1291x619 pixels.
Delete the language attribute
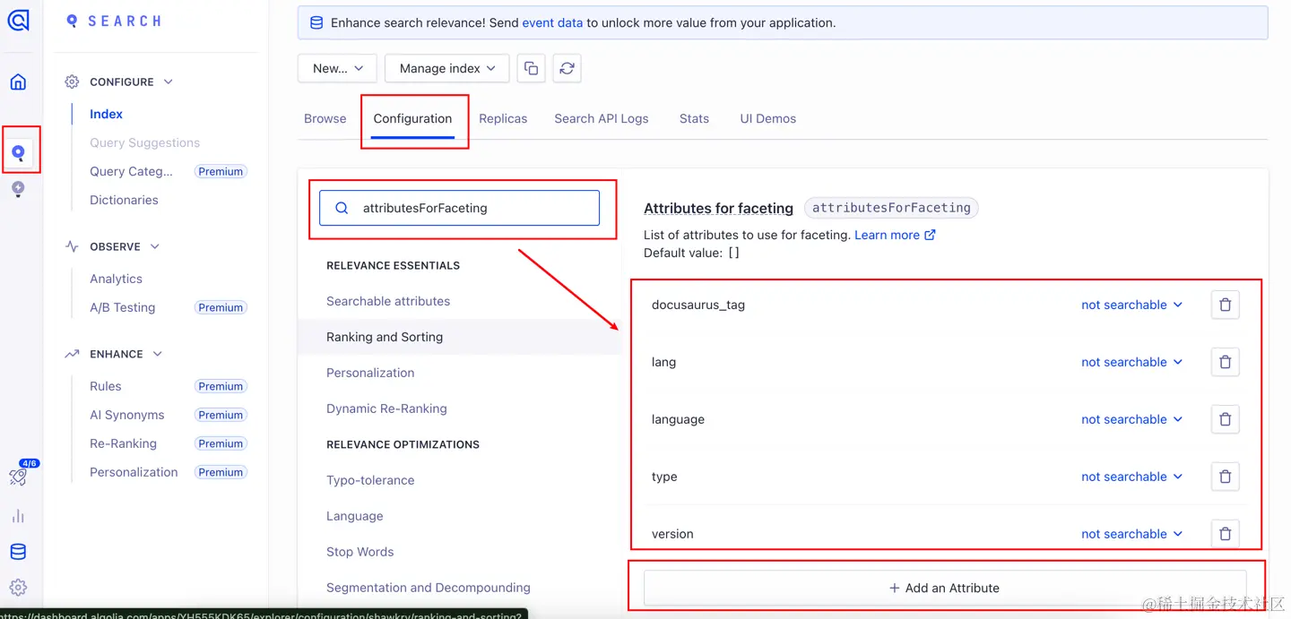[1225, 419]
